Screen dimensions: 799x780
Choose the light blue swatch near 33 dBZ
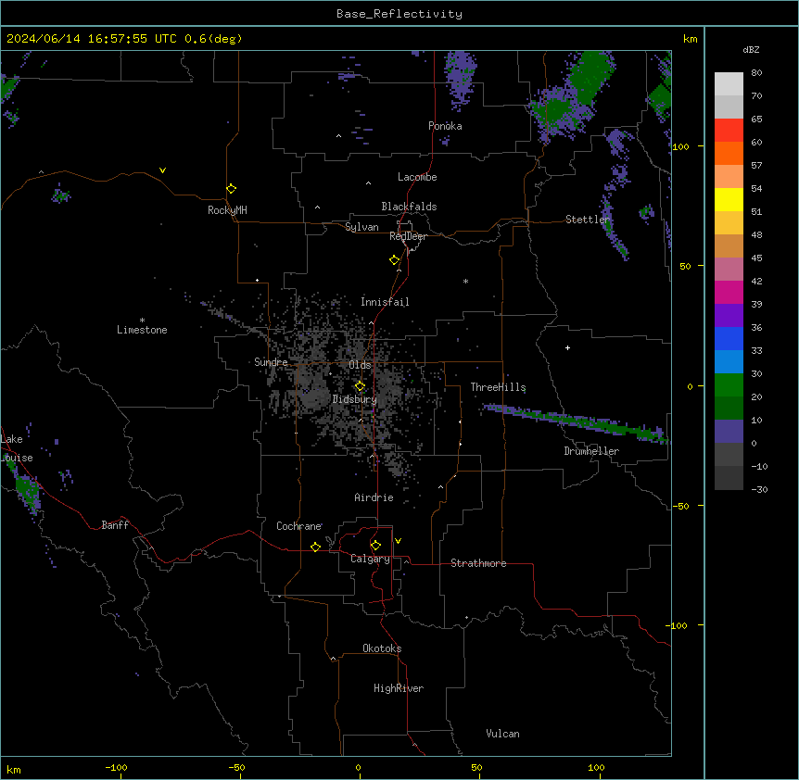(x=729, y=362)
